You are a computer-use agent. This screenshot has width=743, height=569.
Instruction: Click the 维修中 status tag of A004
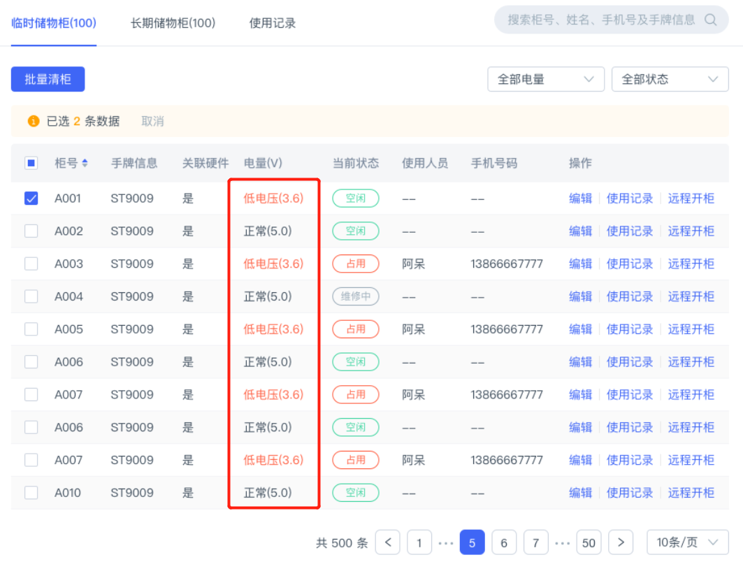[356, 296]
